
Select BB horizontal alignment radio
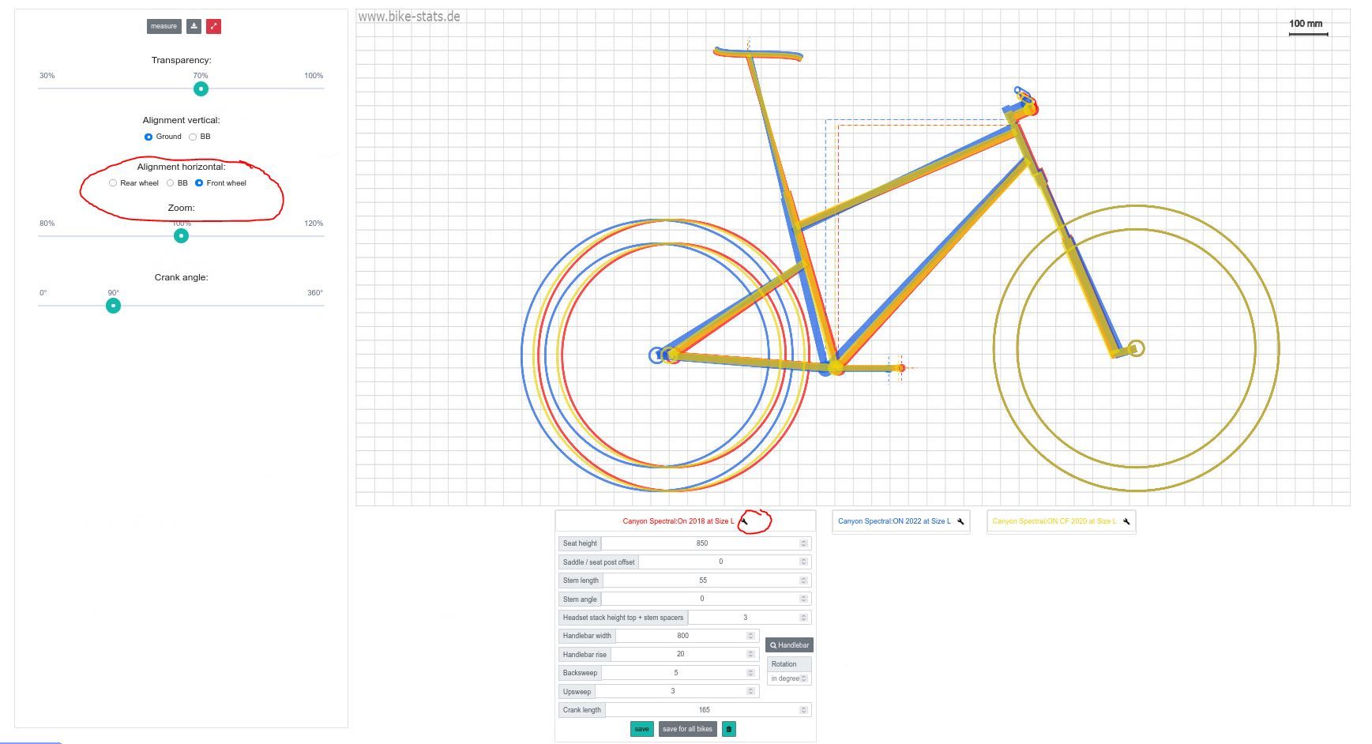(171, 183)
